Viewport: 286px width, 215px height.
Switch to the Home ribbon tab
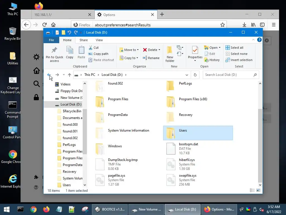(x=67, y=40)
